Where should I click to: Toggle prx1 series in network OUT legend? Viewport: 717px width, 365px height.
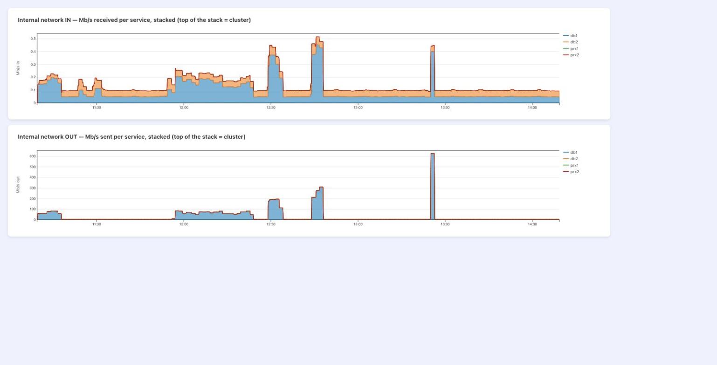tap(571, 165)
